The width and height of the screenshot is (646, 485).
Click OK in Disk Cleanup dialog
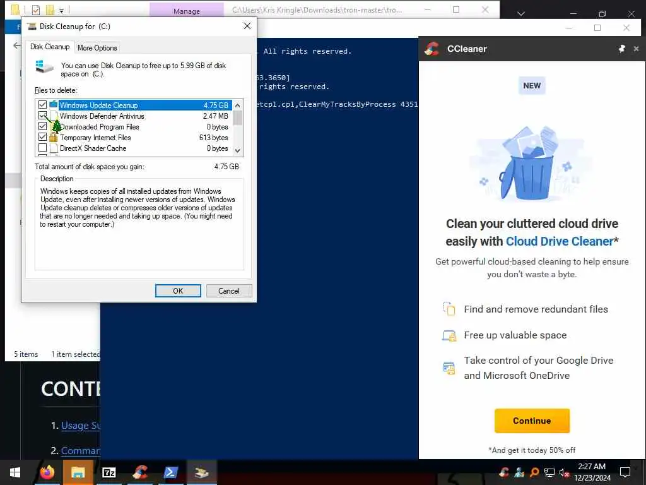pyautogui.click(x=178, y=290)
